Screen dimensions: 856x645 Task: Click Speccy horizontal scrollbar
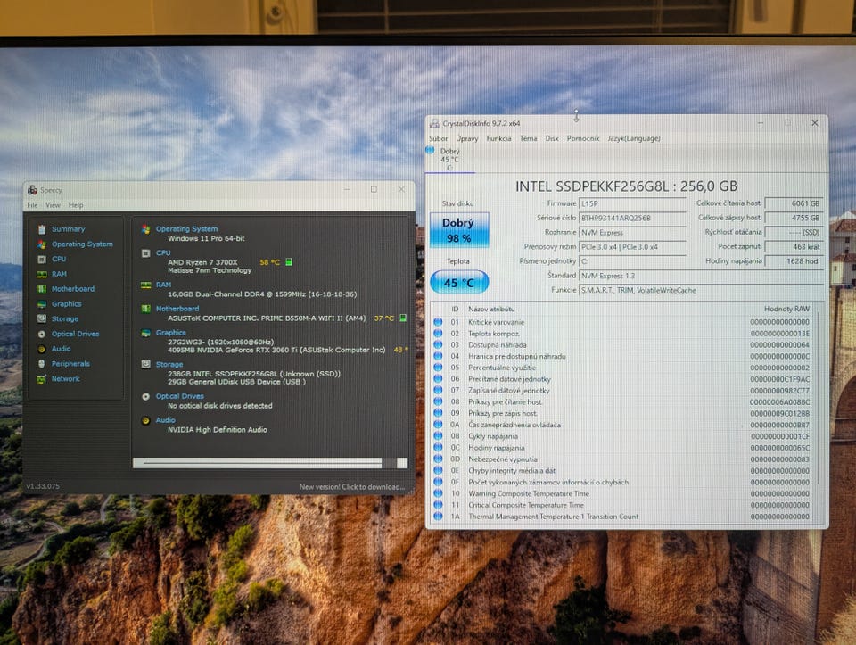[269, 463]
